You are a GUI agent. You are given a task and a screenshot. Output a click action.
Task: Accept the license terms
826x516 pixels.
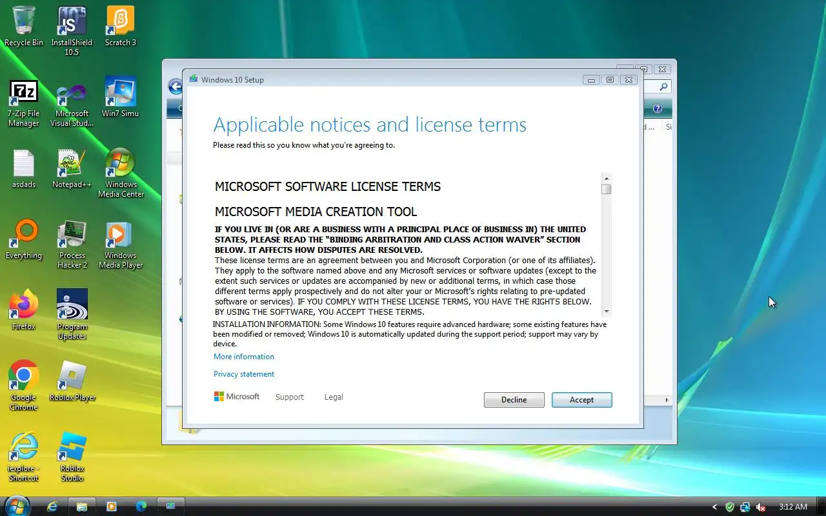(x=581, y=400)
